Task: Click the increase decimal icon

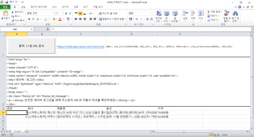Action: coord(147,19)
